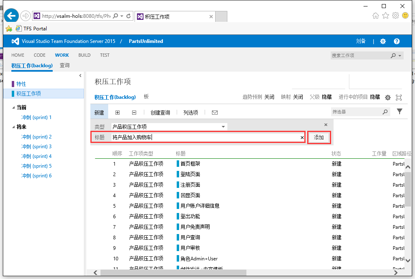Switch to the HOME hub
This screenshot has height=279, width=415.
pyautogui.click(x=18, y=55)
